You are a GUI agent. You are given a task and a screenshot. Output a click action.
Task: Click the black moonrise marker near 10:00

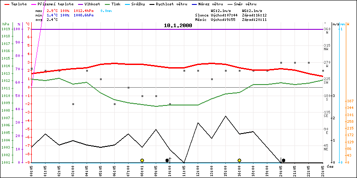pyautogui.click(x=167, y=160)
